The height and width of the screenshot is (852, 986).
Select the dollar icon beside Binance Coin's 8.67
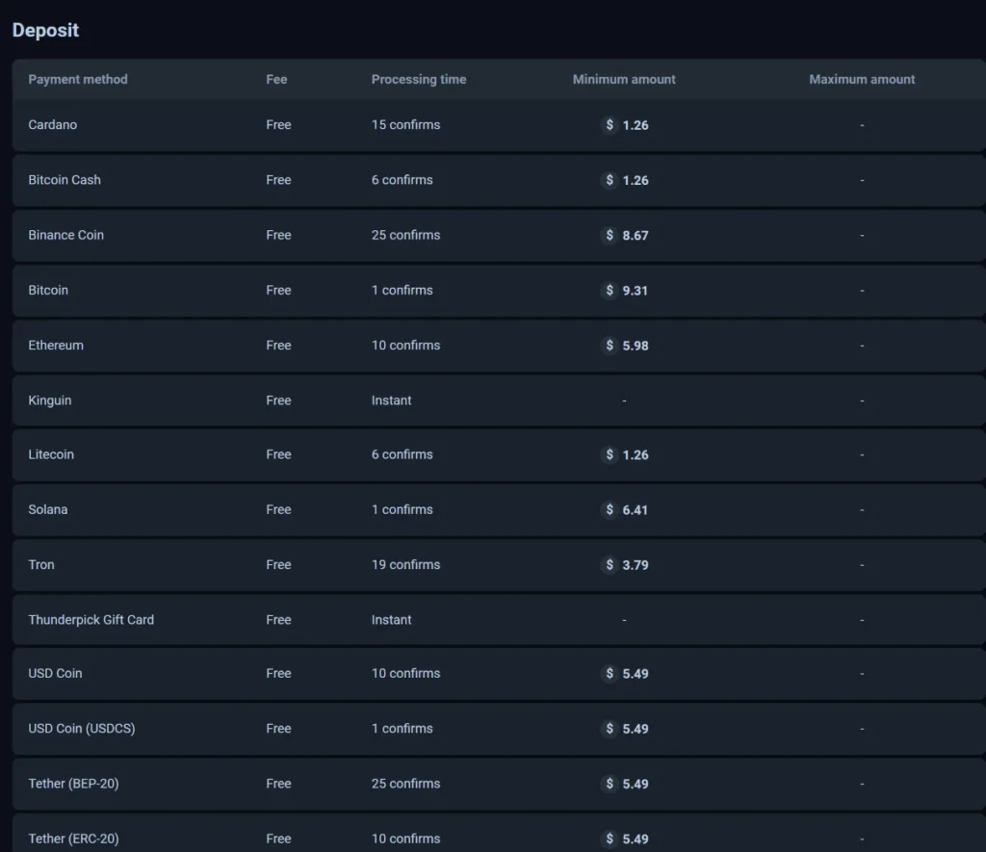(610, 235)
